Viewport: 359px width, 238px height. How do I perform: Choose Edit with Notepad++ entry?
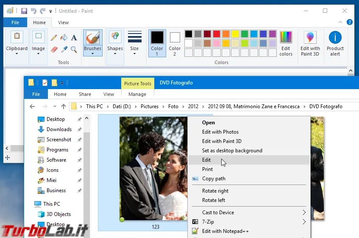point(249,231)
